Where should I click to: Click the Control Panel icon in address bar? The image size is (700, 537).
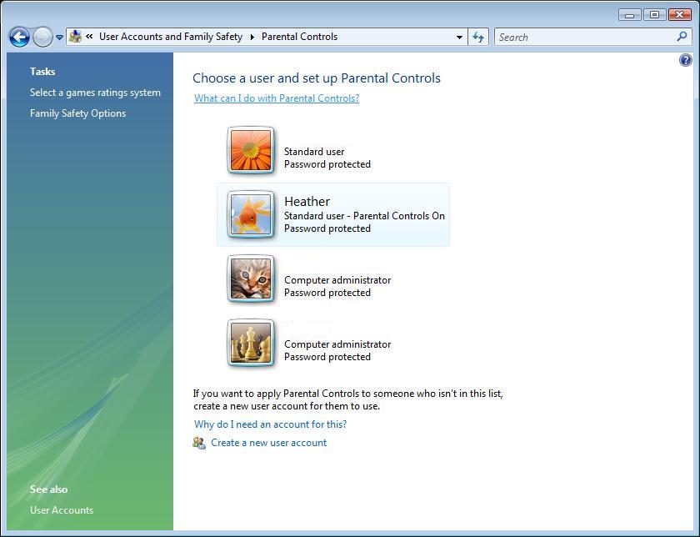click(x=76, y=37)
